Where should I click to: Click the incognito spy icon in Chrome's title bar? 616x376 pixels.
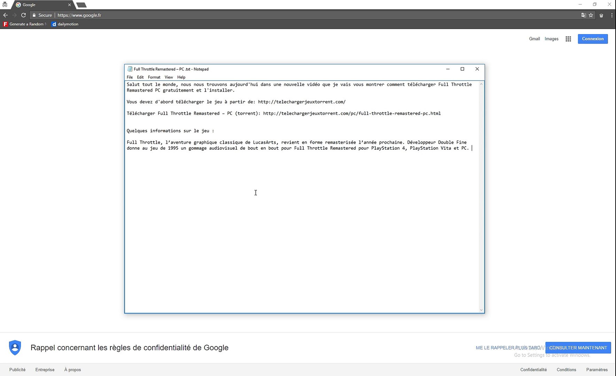pyautogui.click(x=5, y=5)
